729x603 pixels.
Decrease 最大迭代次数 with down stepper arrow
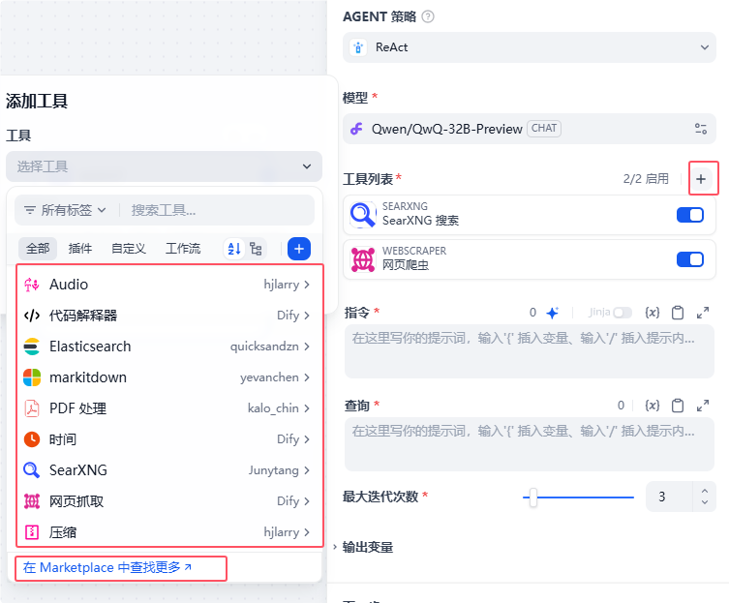pyautogui.click(x=705, y=502)
